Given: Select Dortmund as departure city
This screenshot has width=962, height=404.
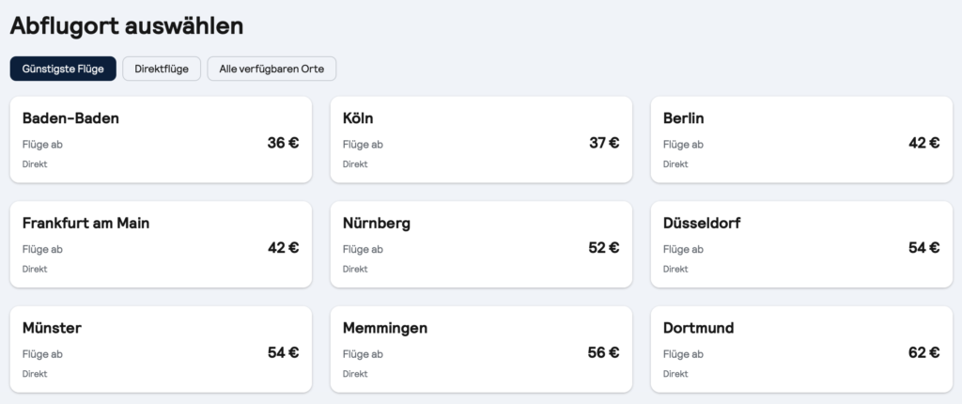Looking at the screenshot, I should tap(800, 349).
